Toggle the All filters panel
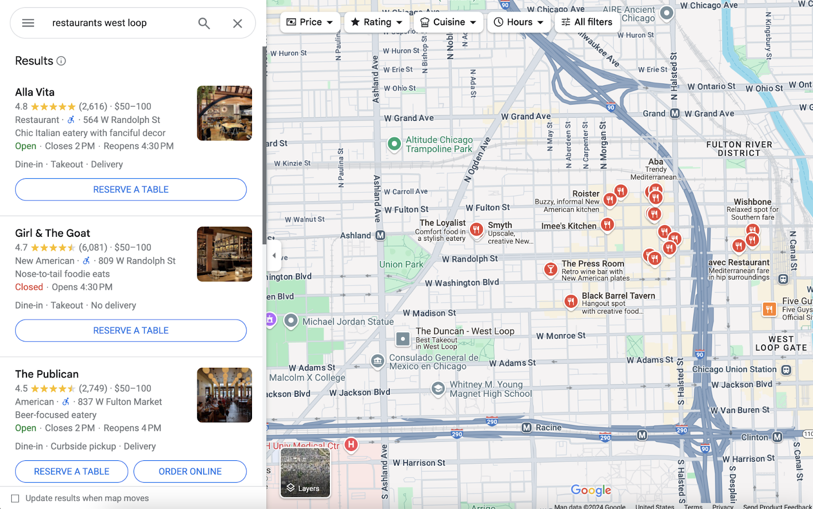This screenshot has height=509, width=813. coord(587,22)
